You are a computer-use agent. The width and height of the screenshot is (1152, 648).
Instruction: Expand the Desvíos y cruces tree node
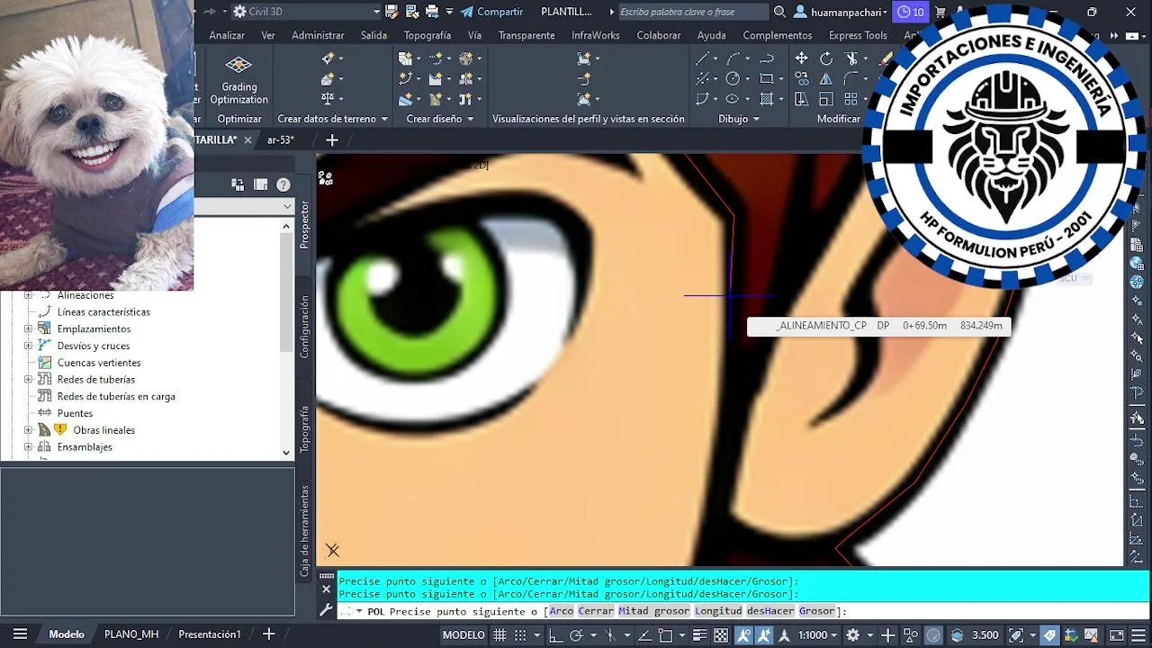click(28, 346)
